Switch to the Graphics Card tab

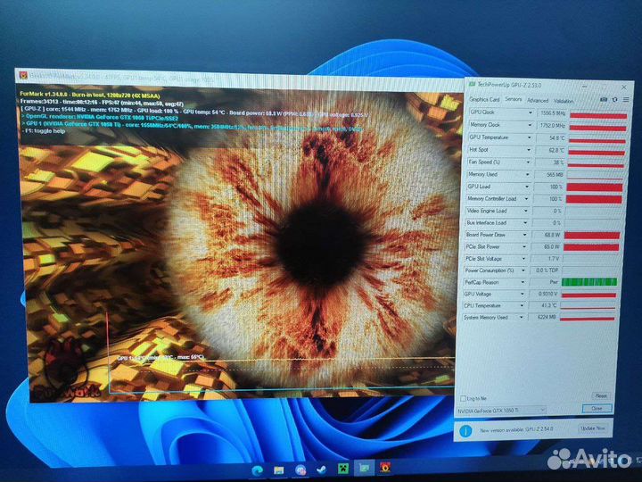pos(484,99)
